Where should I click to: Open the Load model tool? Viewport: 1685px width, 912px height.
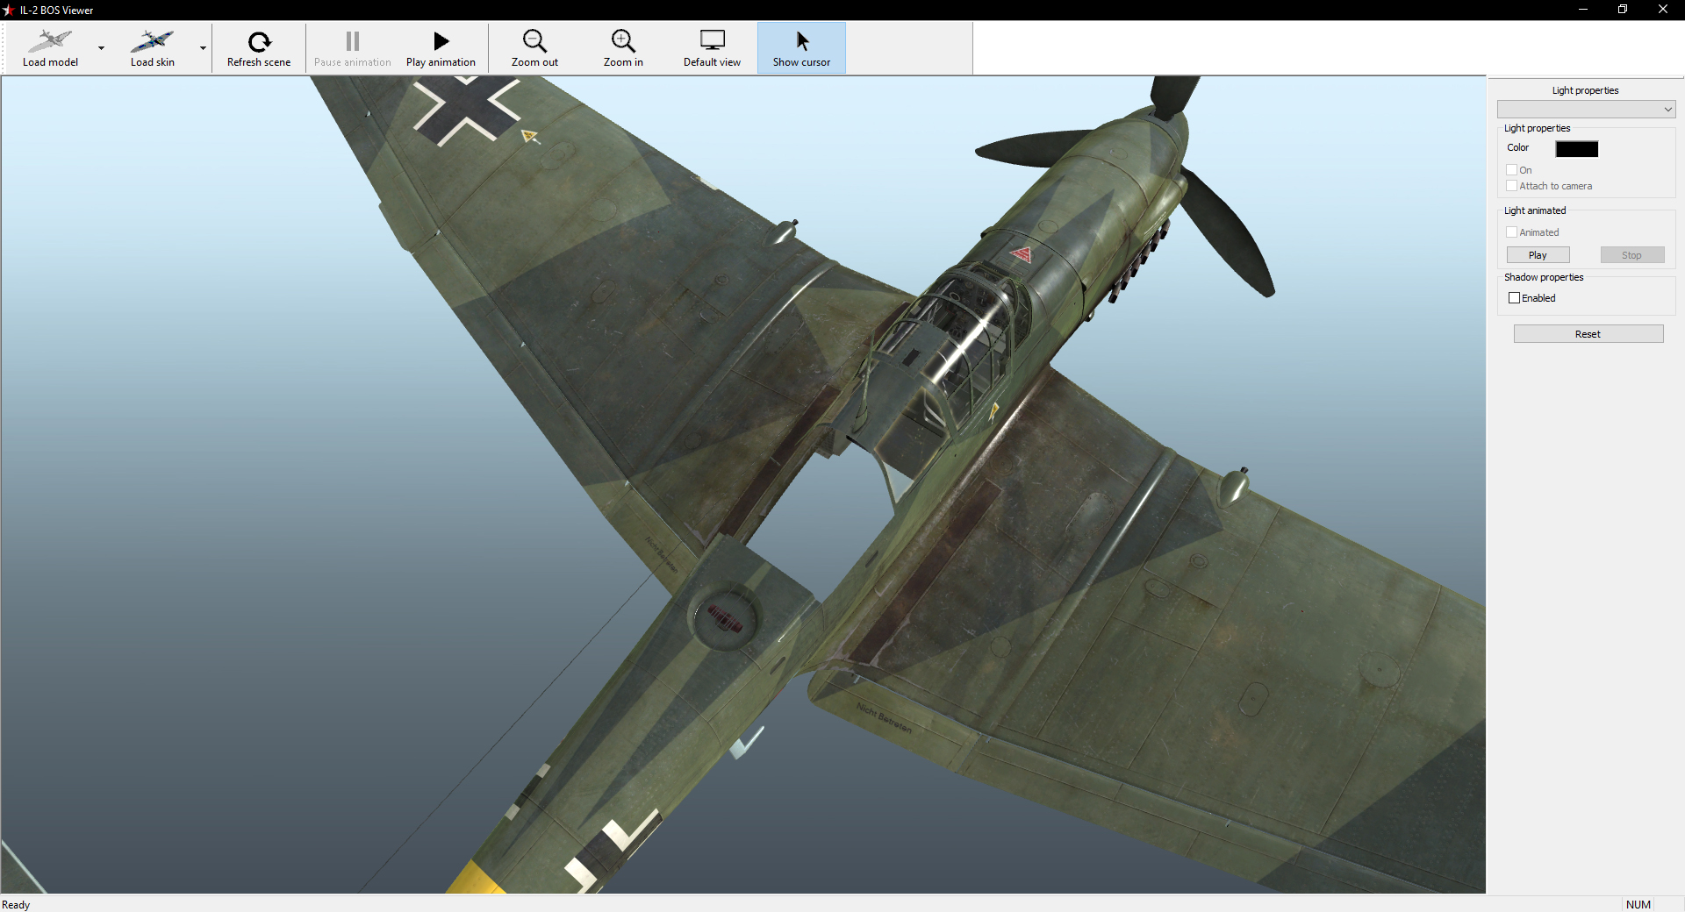(x=50, y=48)
